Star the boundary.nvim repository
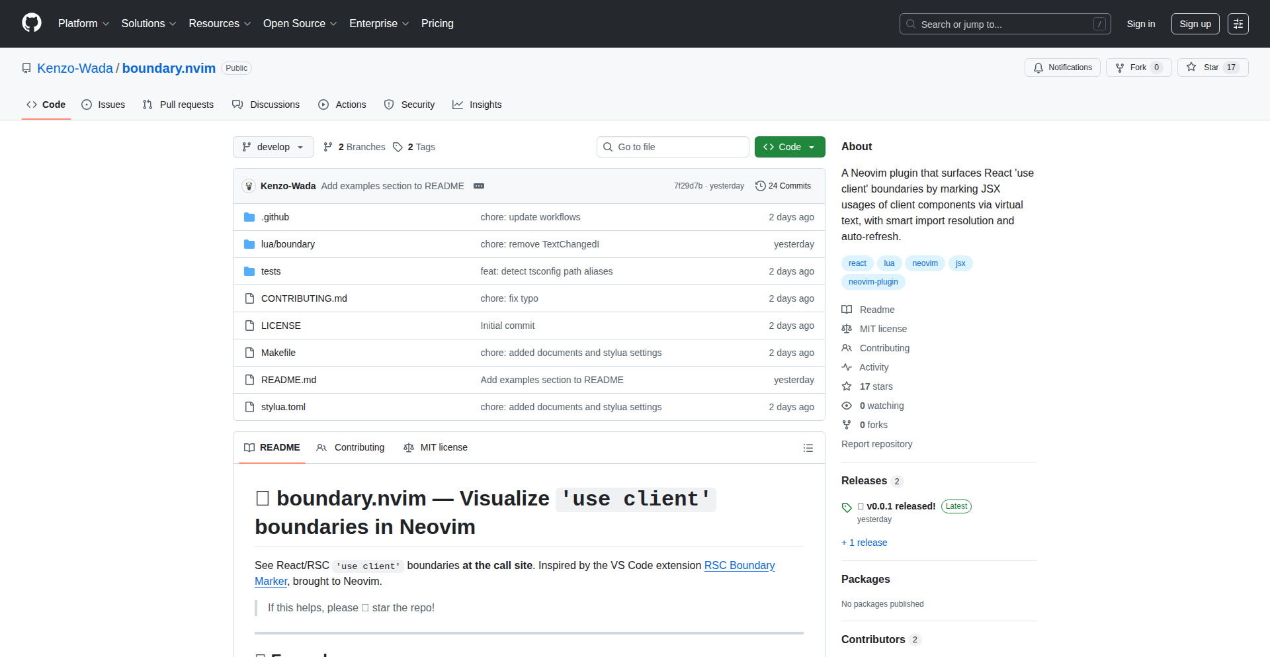1270x657 pixels. coord(1212,67)
